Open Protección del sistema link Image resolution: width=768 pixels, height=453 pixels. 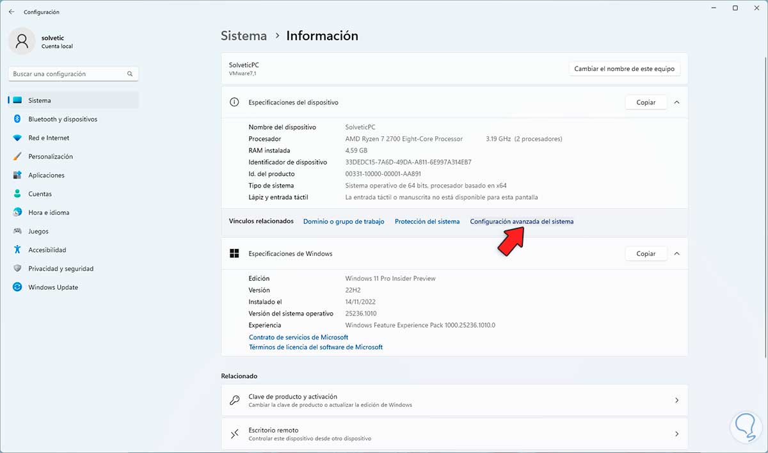pos(427,221)
